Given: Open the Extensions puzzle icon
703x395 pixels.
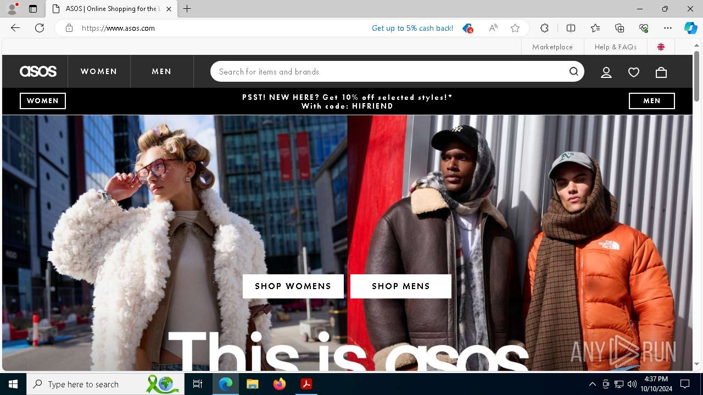Looking at the screenshot, I should point(544,28).
